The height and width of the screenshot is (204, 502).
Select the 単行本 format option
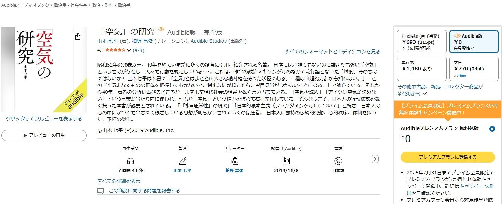coord(422,69)
